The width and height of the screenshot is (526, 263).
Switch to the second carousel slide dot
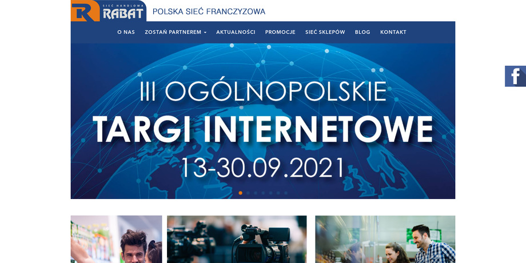248,193
